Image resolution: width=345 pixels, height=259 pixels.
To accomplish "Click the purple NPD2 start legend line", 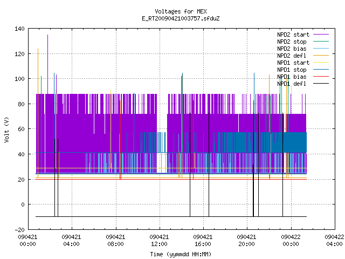I will 321,35.
